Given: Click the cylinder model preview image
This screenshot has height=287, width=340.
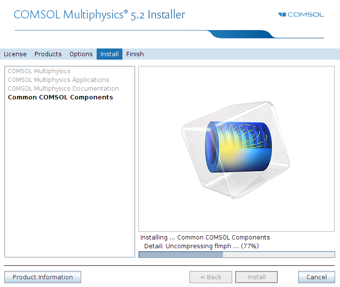Looking at the screenshot, I should (x=237, y=149).
